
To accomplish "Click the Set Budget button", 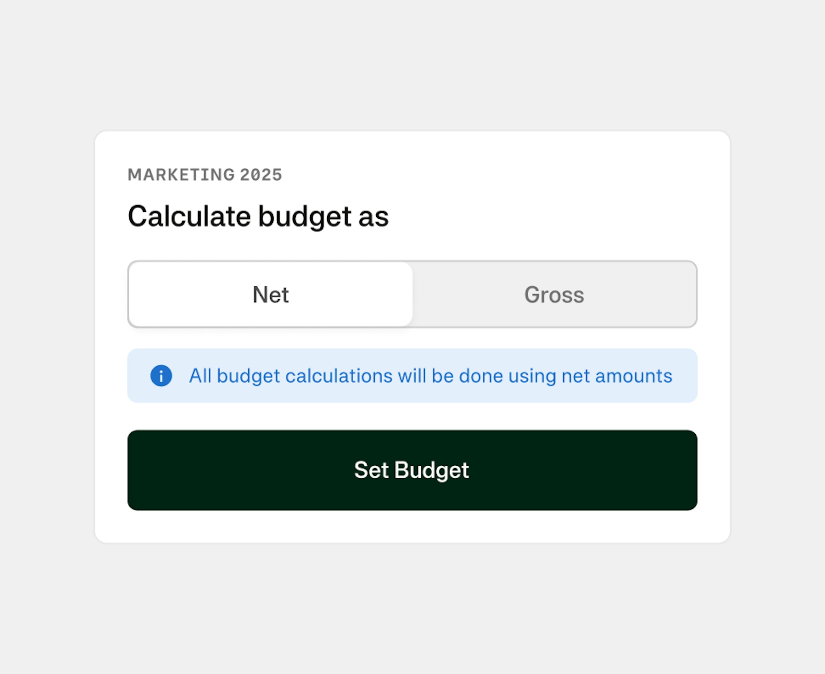I will click(412, 470).
